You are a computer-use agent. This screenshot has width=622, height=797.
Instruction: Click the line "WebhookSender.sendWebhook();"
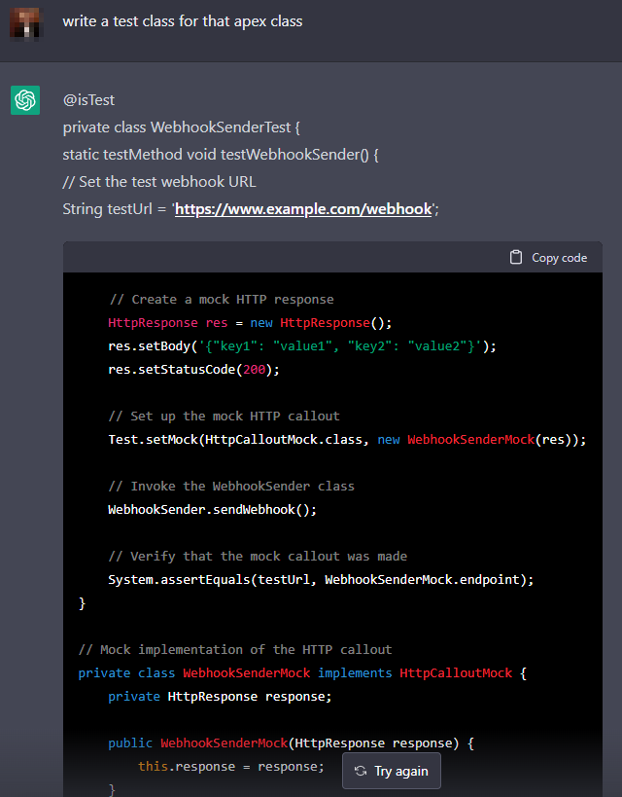point(212,510)
